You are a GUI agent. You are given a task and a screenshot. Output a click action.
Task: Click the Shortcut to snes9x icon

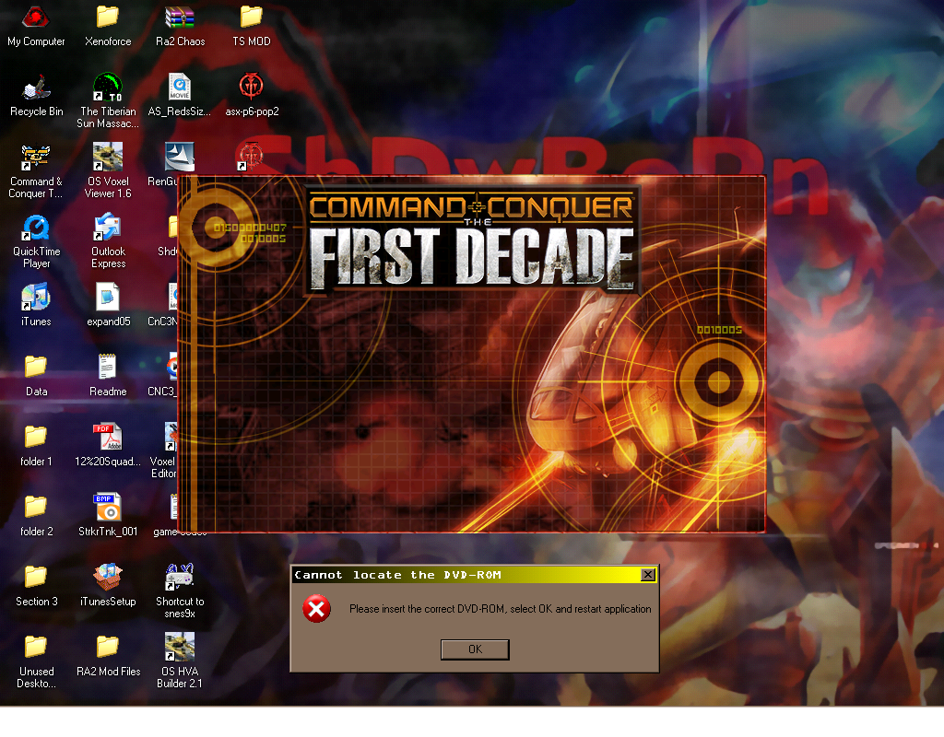[180, 579]
